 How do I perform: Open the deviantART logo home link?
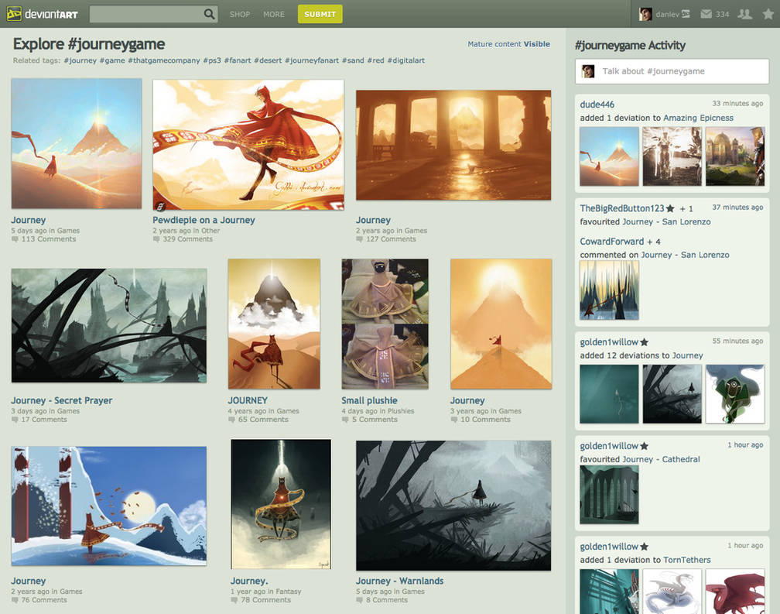pyautogui.click(x=43, y=14)
